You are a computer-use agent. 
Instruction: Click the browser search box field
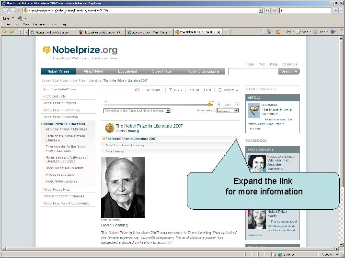[305, 11]
